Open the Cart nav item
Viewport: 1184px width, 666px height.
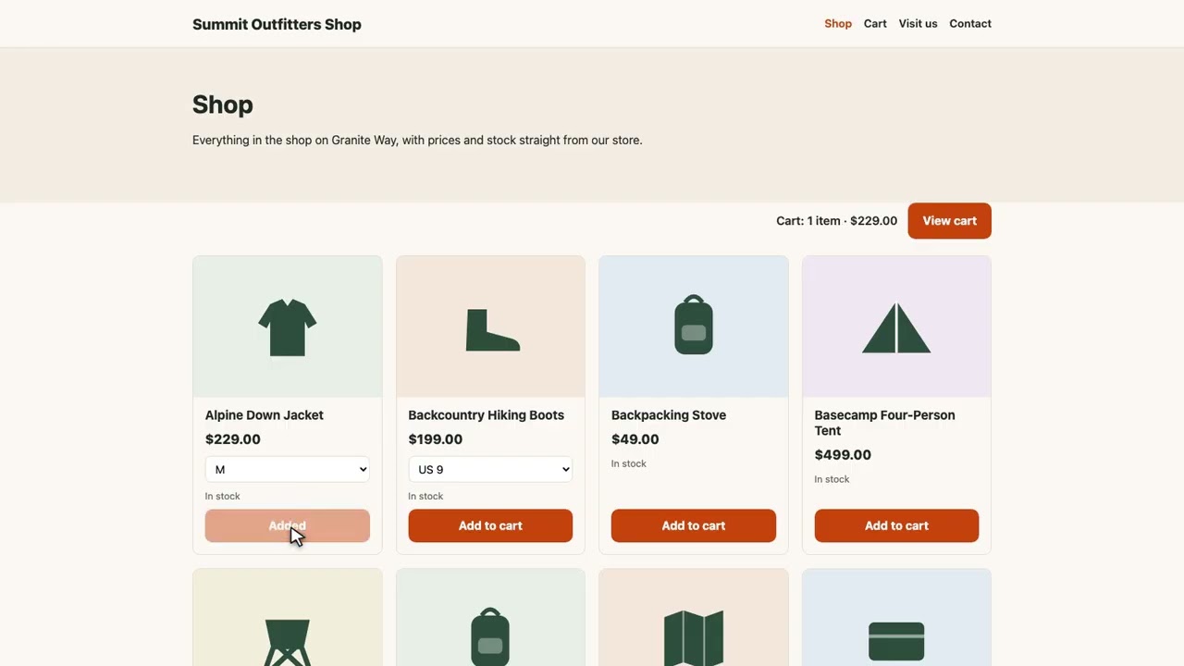tap(875, 23)
